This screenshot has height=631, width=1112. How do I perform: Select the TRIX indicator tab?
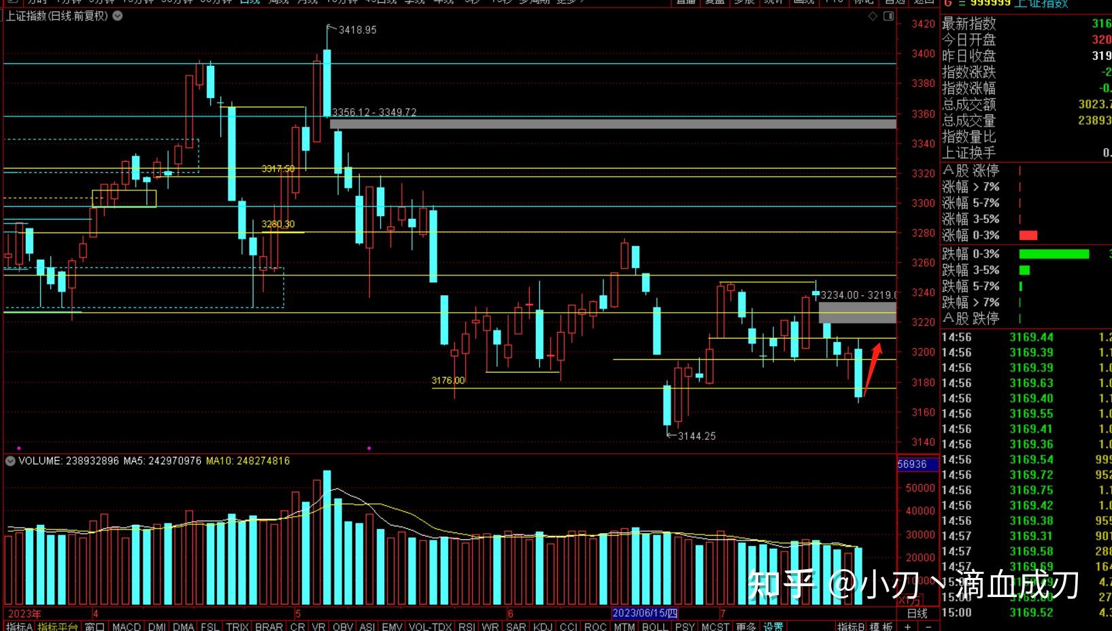click(237, 626)
